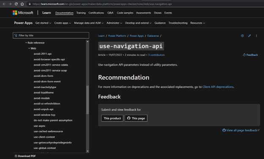Click the This page feedback button

tap(136, 118)
